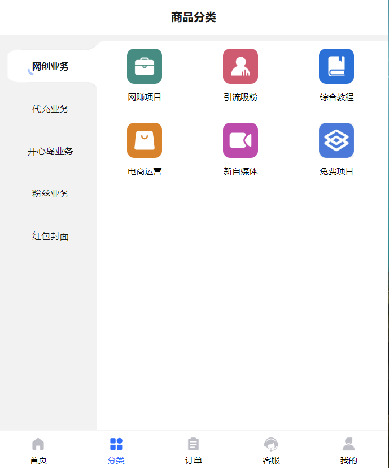Open the 综合教程 book icon
This screenshot has width=389, height=468.
click(x=336, y=66)
